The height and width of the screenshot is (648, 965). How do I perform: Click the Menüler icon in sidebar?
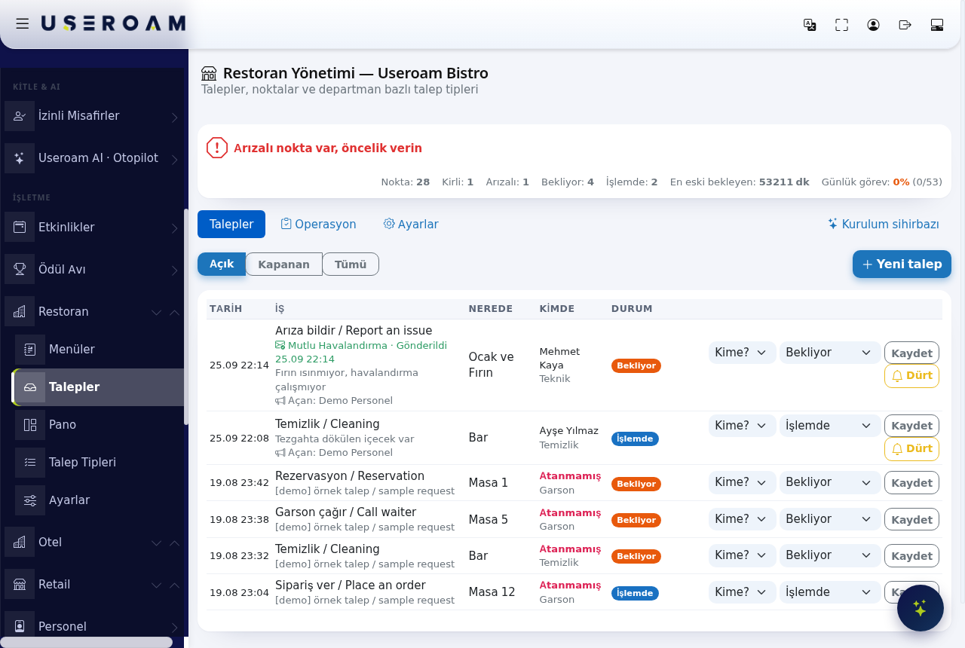pos(30,350)
